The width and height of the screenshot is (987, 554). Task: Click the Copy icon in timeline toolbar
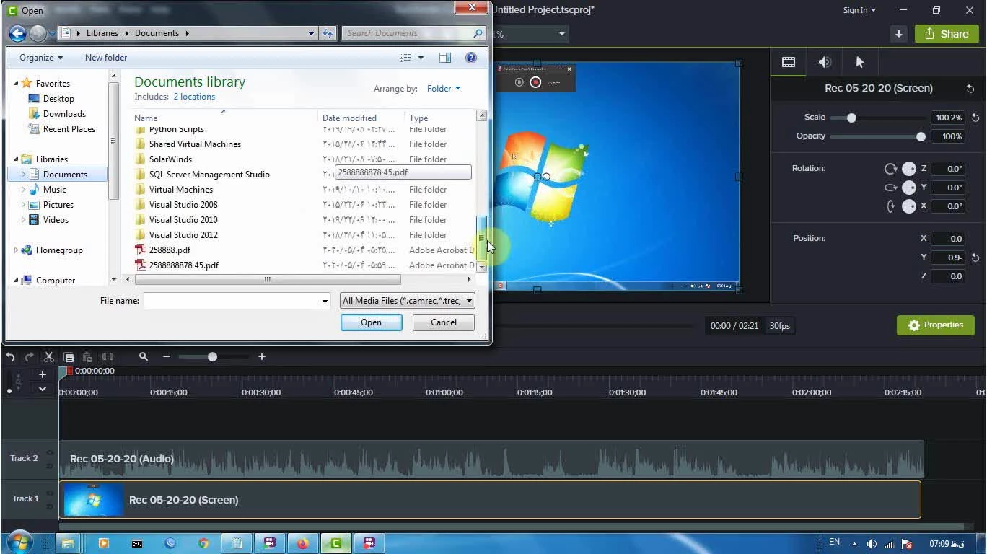(69, 357)
